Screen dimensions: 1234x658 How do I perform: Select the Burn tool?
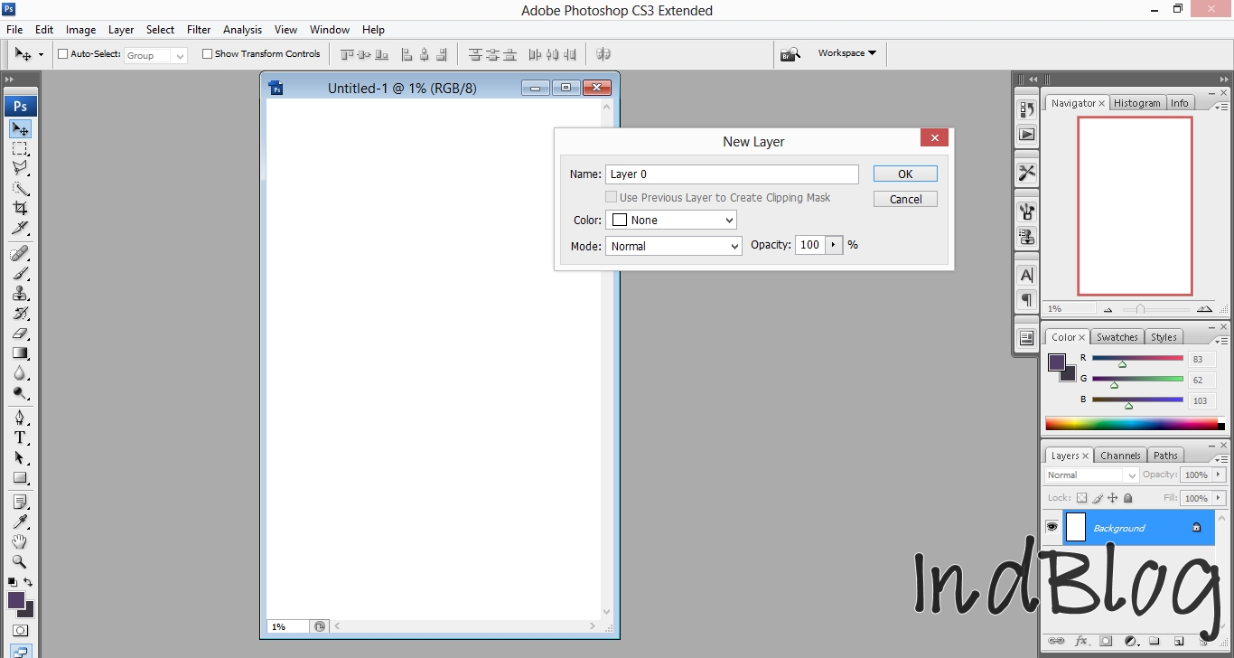(x=20, y=392)
